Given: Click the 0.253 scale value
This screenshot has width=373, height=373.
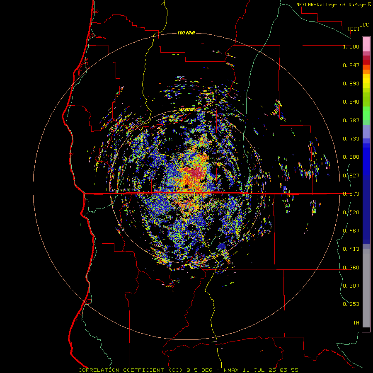Looking at the screenshot, I should click(351, 304).
